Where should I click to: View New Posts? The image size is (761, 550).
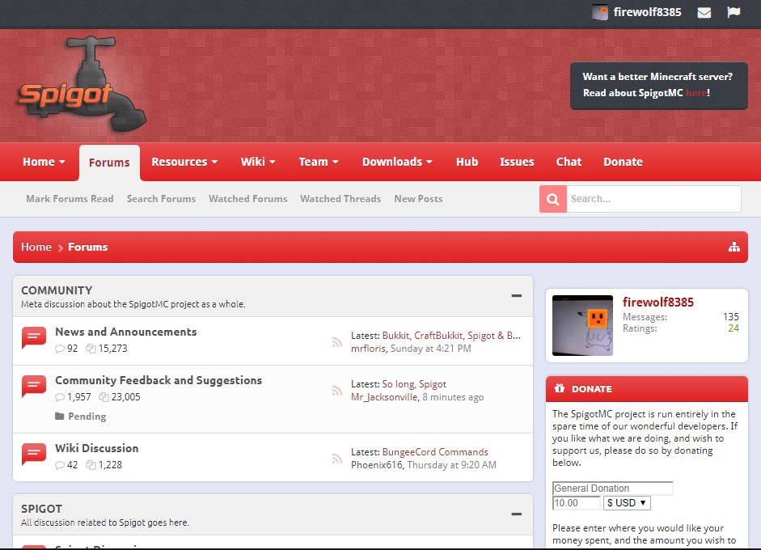pyautogui.click(x=418, y=199)
